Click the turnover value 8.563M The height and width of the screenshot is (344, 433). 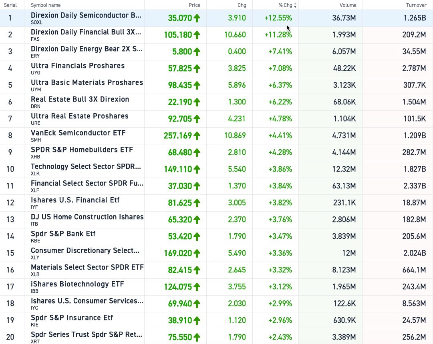coord(414,304)
